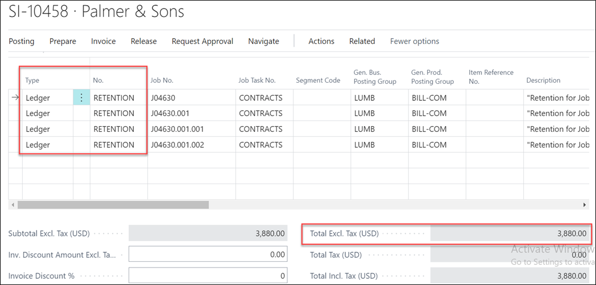Open the Posting menu
This screenshot has width=596, height=285.
pyautogui.click(x=21, y=41)
